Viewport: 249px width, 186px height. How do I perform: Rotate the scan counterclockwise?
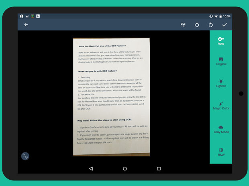click(197, 25)
